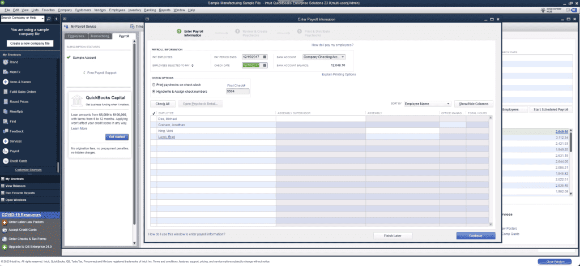Open the Employees menu
The height and width of the screenshot is (266, 580).
[117, 10]
